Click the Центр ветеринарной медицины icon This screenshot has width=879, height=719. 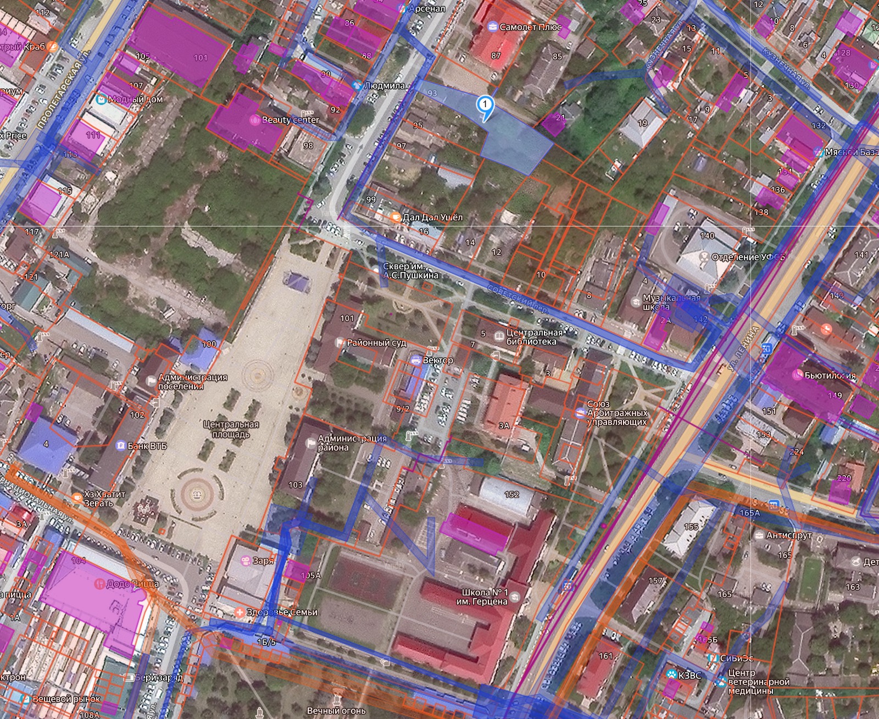[x=720, y=682]
